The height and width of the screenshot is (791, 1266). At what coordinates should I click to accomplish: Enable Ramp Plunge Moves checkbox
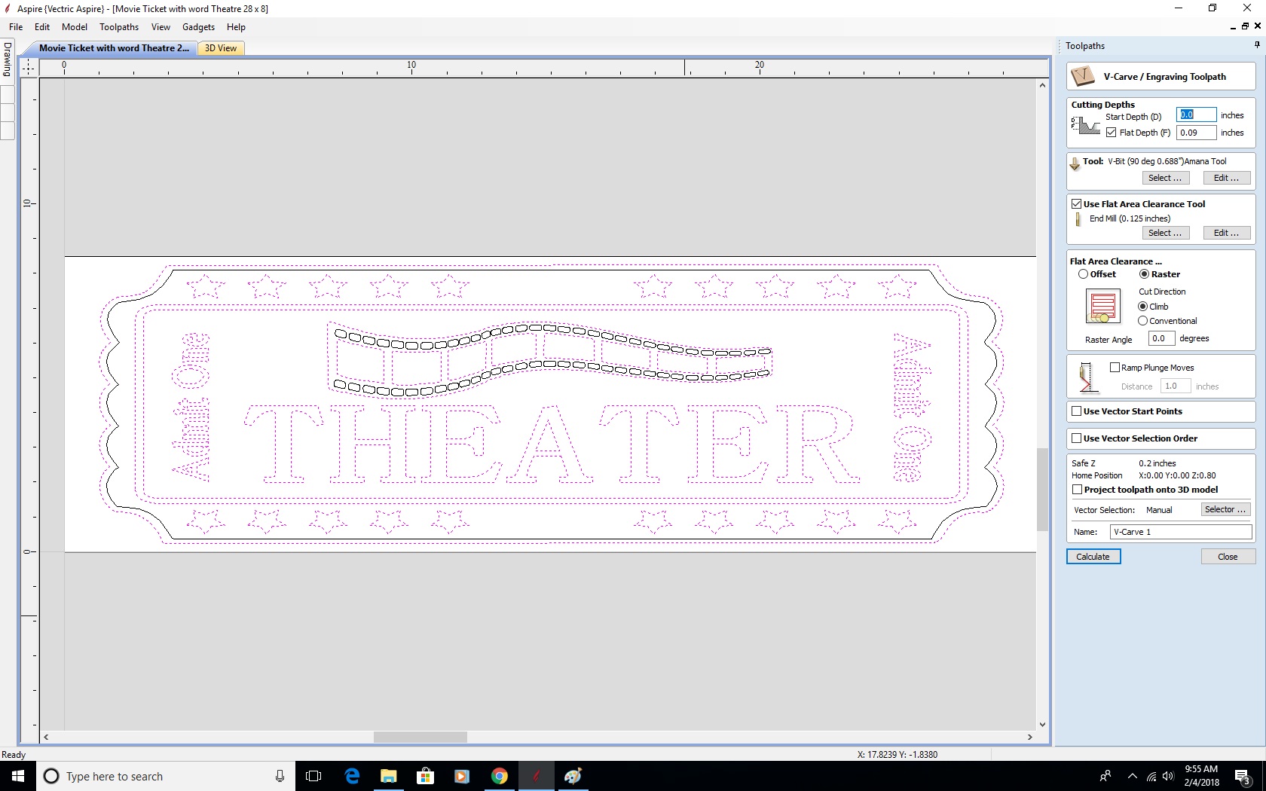1115,368
